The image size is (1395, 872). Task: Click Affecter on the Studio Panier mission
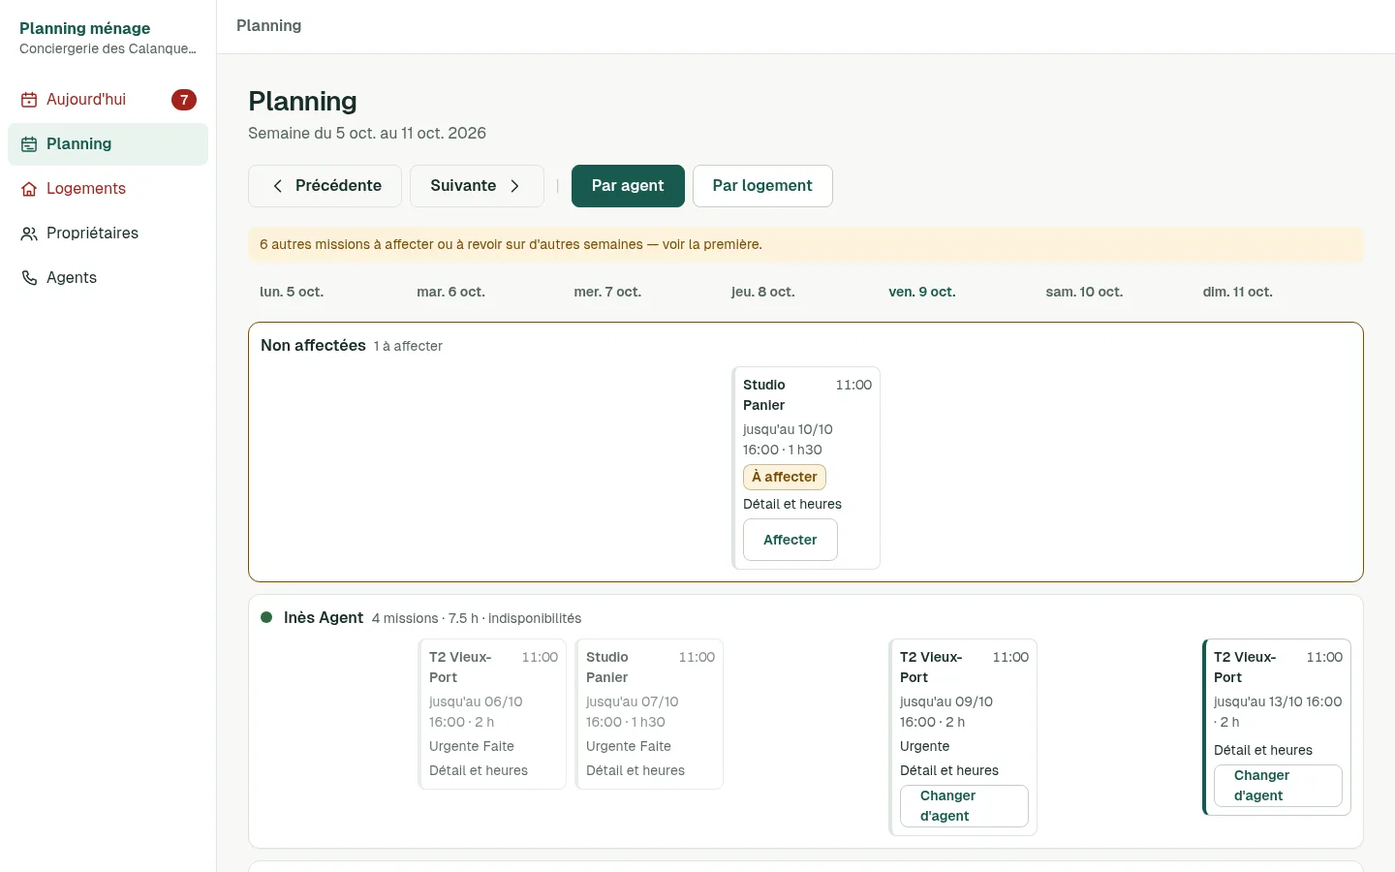point(790,540)
